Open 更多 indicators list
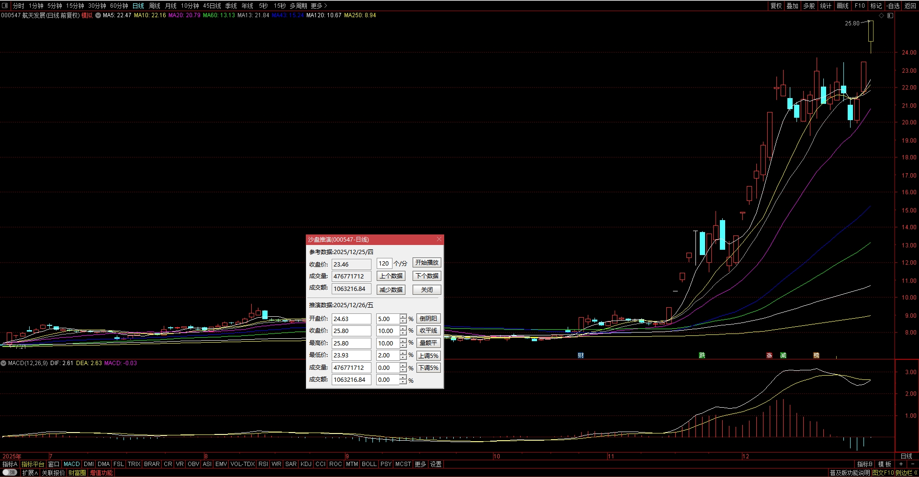 [420, 464]
